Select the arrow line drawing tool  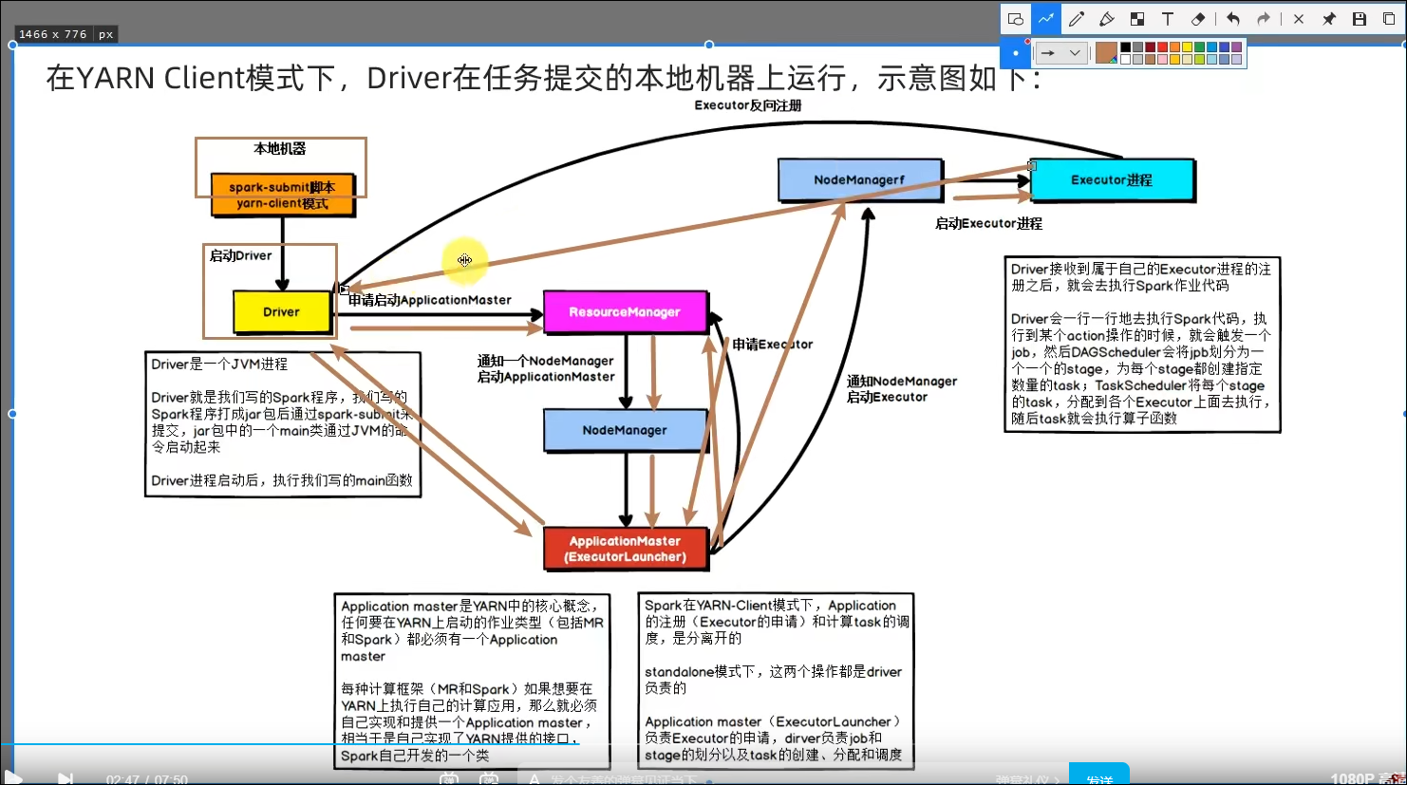click(x=1046, y=19)
